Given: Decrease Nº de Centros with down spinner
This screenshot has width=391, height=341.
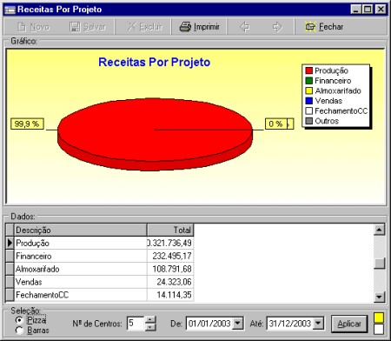Looking at the screenshot, I should (x=150, y=327).
